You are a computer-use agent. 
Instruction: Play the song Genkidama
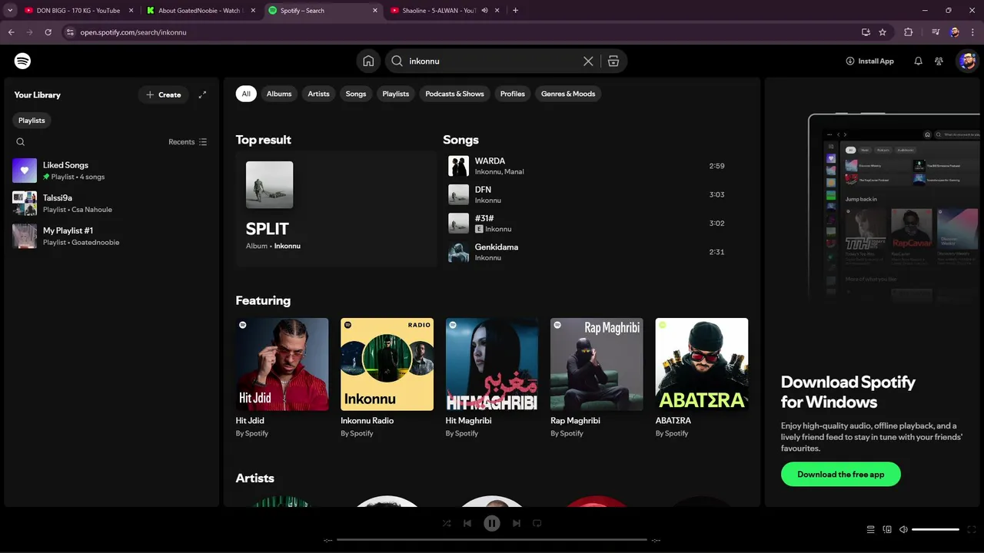(x=459, y=252)
